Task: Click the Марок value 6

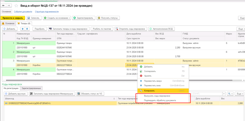Action: (227, 52)
